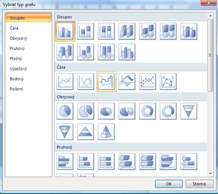Image resolution: width=218 pixels, height=194 pixels.
Task: Choose the line with markers chart icon
Action: (147, 81)
